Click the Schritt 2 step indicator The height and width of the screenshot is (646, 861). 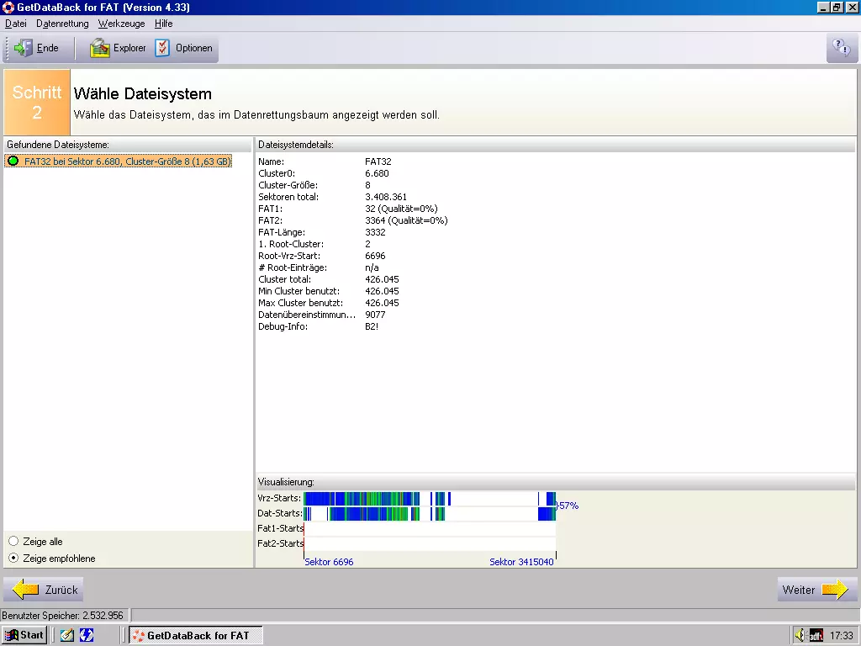tap(37, 102)
